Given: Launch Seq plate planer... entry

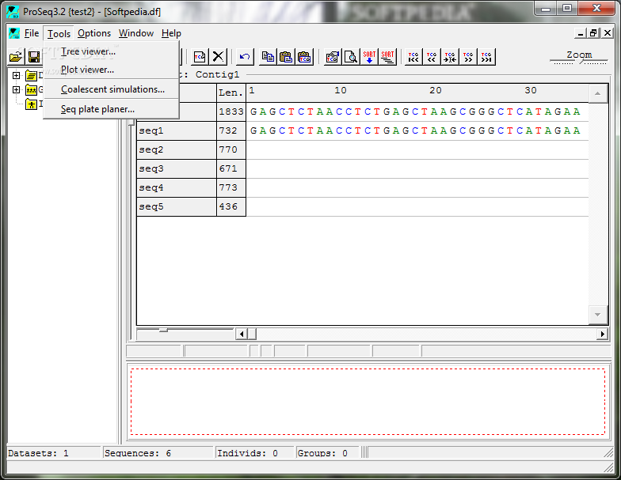Looking at the screenshot, I should click(x=111, y=109).
